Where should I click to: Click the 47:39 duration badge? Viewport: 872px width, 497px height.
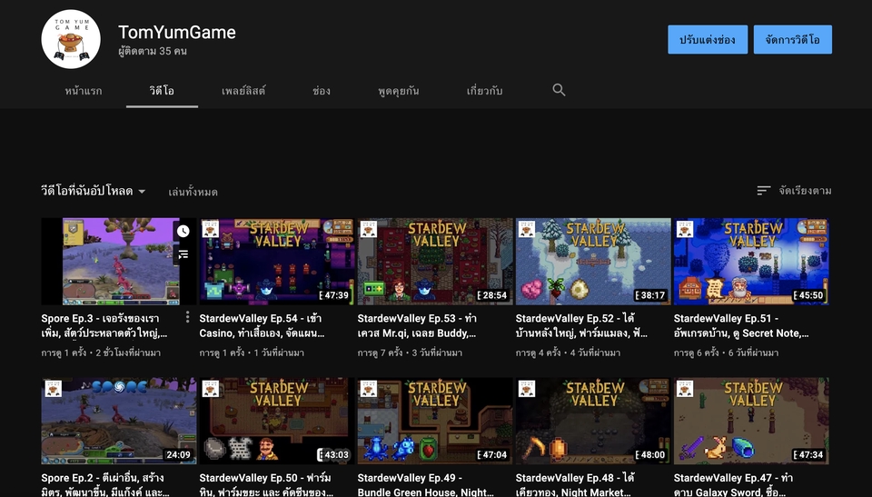click(x=334, y=295)
